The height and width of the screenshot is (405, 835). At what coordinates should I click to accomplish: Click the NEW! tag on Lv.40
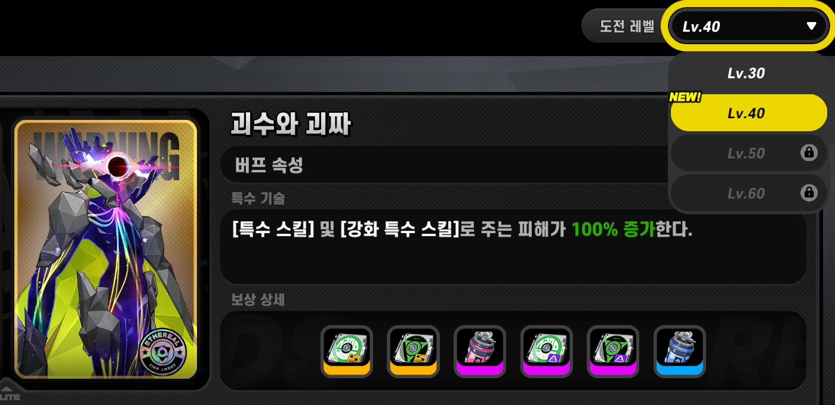pos(685,97)
